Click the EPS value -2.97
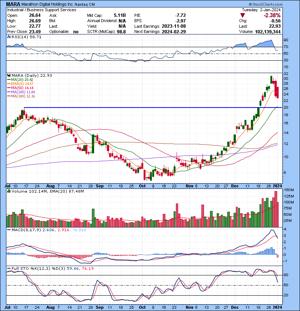 [180, 21]
